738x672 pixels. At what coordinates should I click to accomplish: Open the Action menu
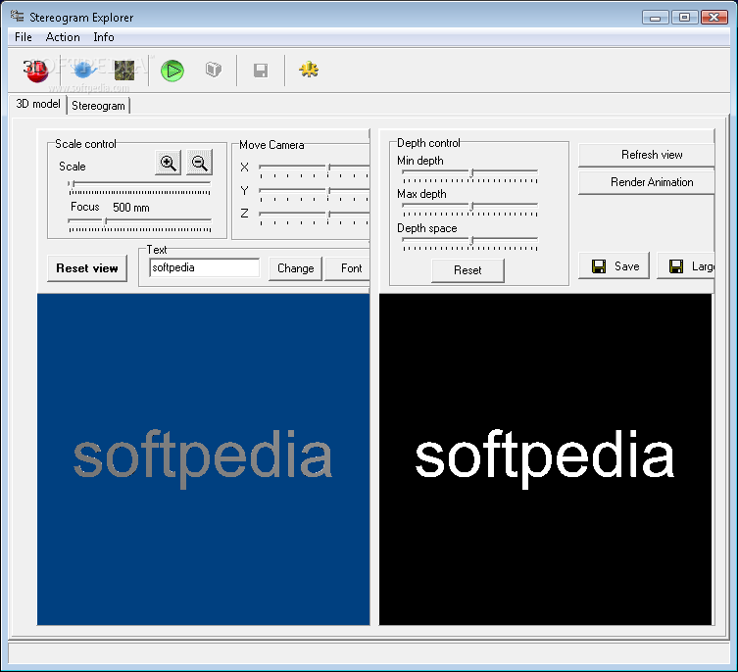coord(63,36)
